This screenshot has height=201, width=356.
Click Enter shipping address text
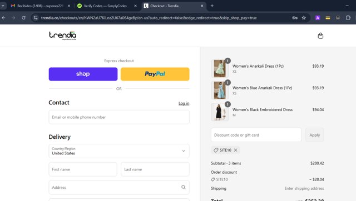(x=304, y=188)
